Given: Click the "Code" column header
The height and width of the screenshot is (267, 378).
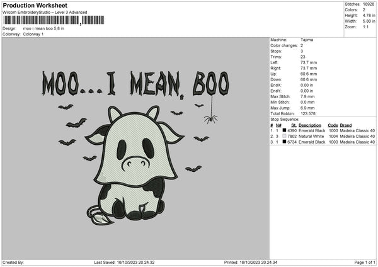Looking at the screenshot, I should (x=333, y=125).
